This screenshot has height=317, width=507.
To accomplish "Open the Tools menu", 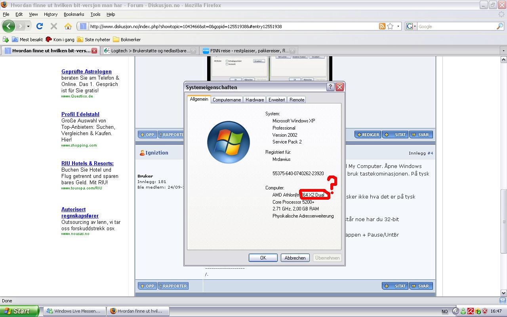I will (x=95, y=14).
